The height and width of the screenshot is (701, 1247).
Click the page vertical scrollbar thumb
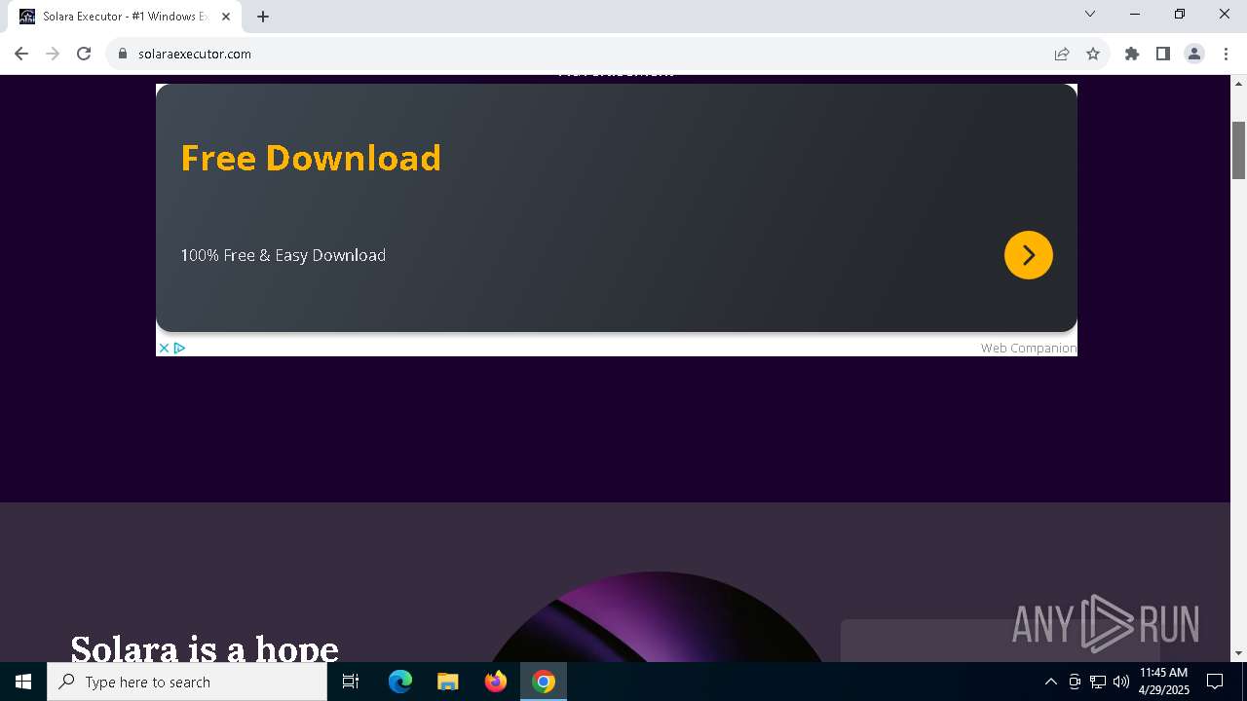point(1239,150)
